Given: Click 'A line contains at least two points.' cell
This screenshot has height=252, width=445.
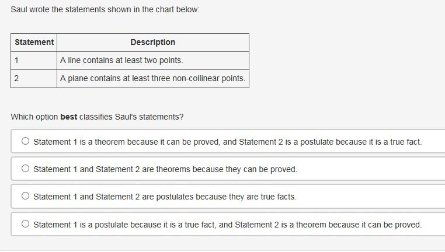Looking at the screenshot, I should [153, 61].
